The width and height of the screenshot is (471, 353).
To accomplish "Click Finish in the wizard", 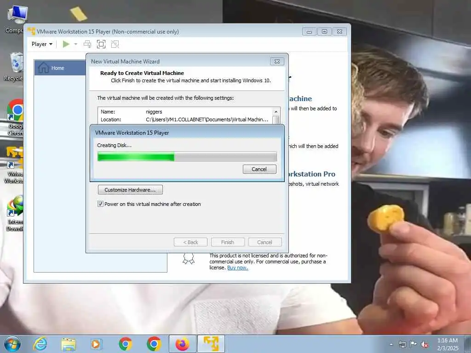I will click(x=228, y=242).
